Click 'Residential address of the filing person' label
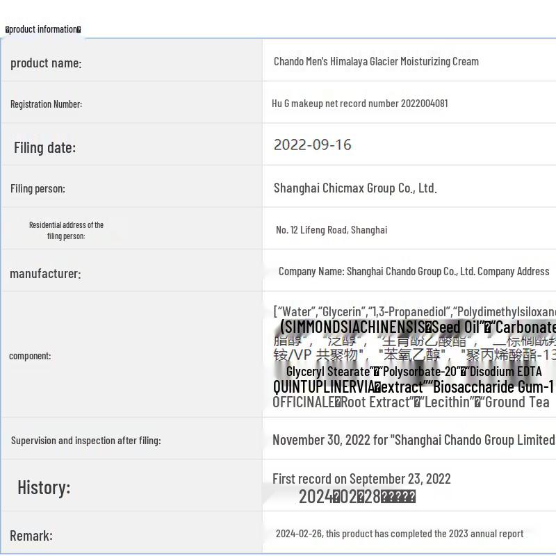The image size is (556, 556). point(66,230)
